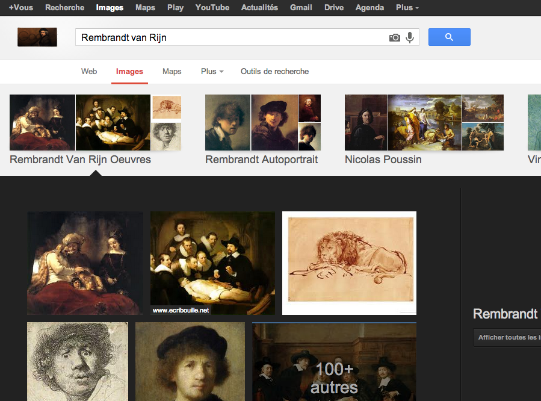Open the large anatomy lesson painting
The image size is (541, 401).
212,263
